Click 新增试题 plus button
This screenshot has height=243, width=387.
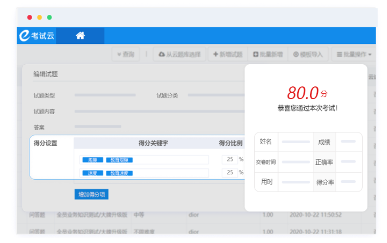228,54
